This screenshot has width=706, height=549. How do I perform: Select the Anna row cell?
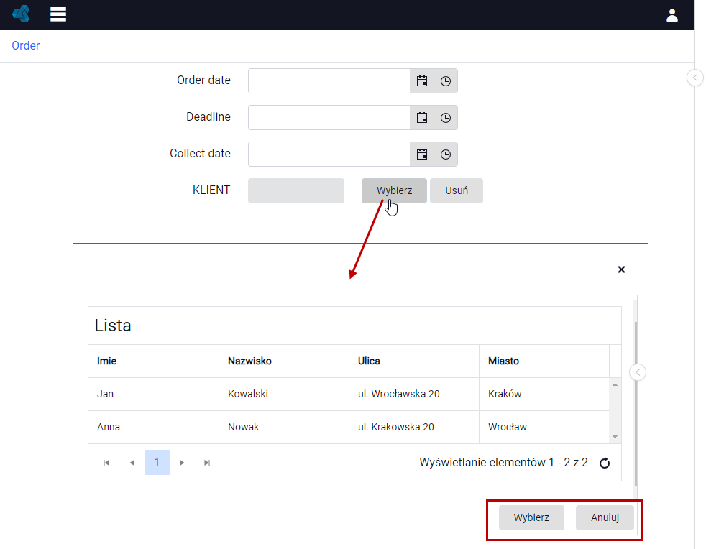pos(154,427)
